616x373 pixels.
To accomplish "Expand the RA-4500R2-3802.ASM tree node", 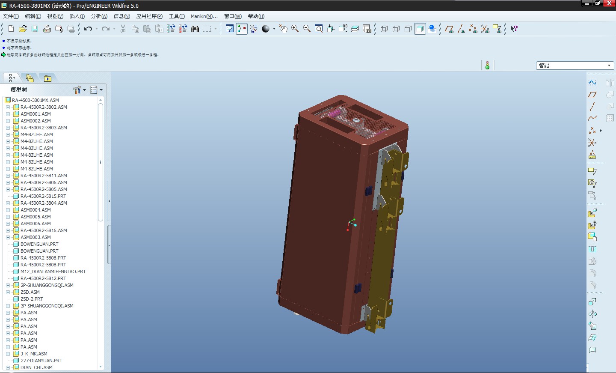I will point(8,107).
